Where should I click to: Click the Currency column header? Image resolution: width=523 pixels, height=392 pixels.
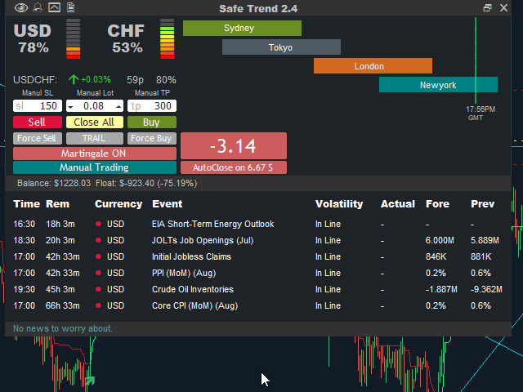click(x=118, y=203)
